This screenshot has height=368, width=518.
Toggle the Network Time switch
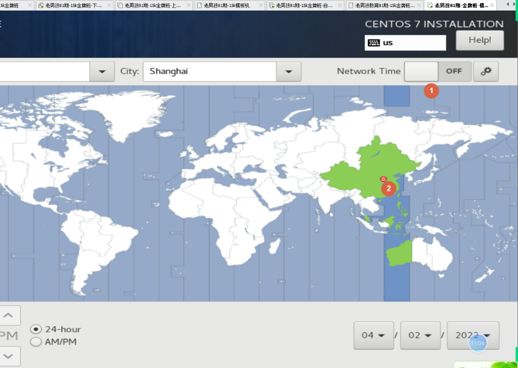point(438,71)
